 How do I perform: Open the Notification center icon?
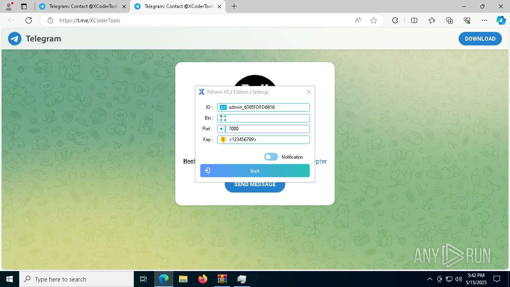[497, 279]
